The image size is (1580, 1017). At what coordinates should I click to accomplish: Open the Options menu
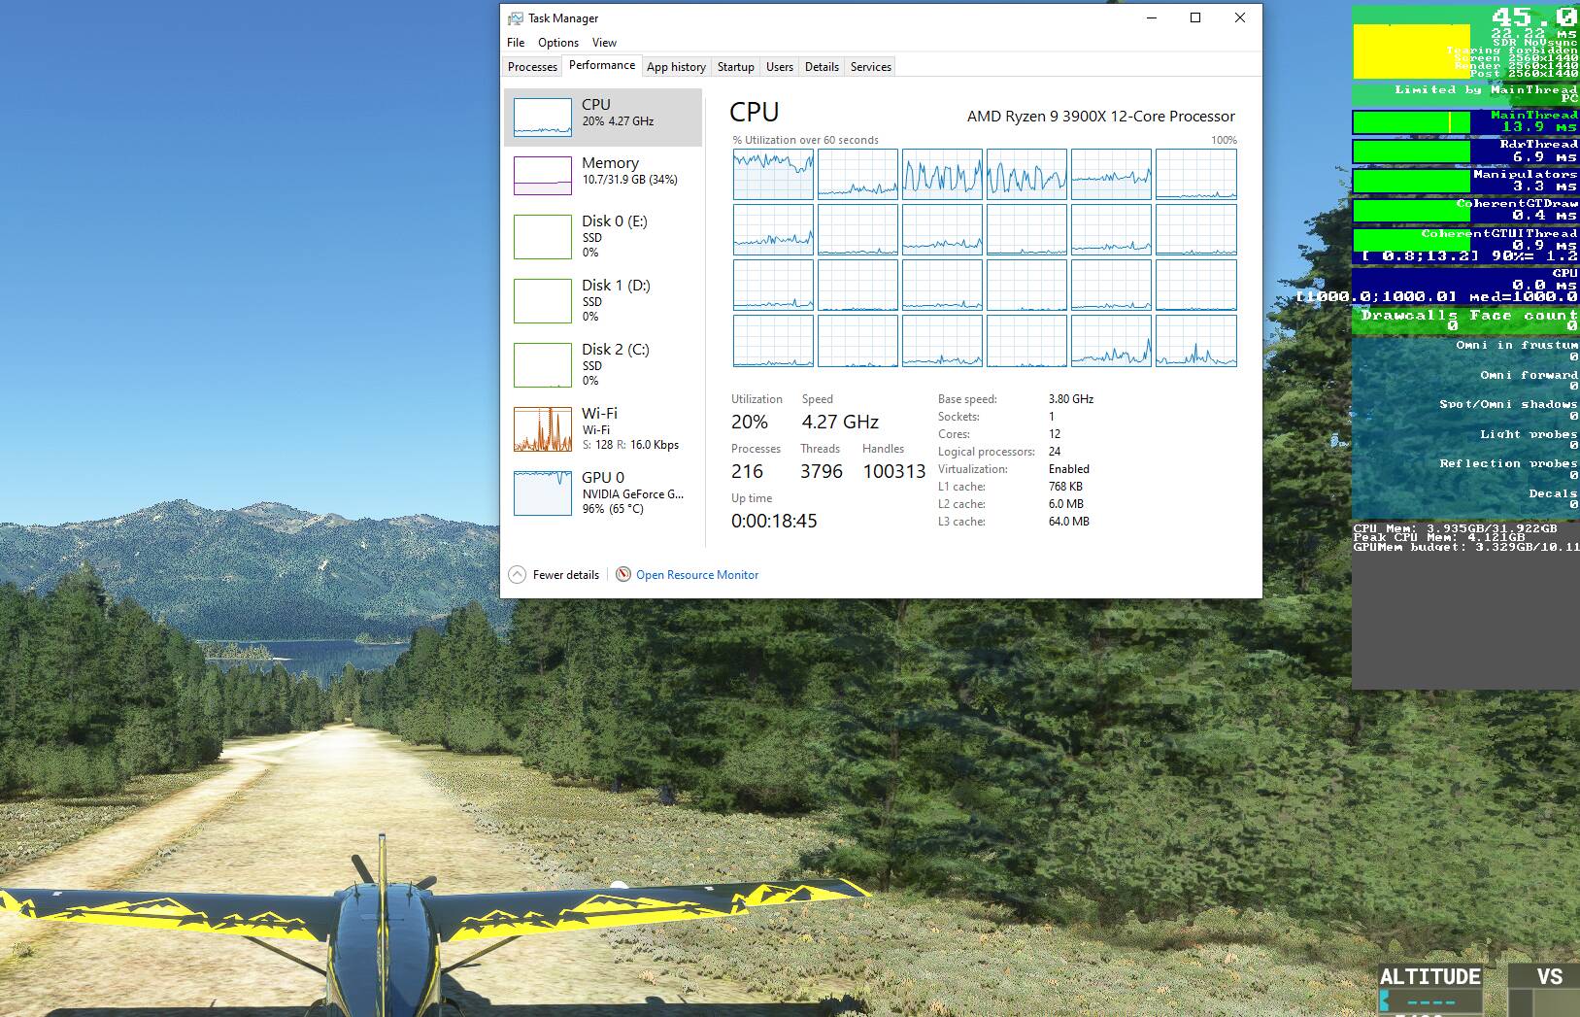pyautogui.click(x=558, y=43)
